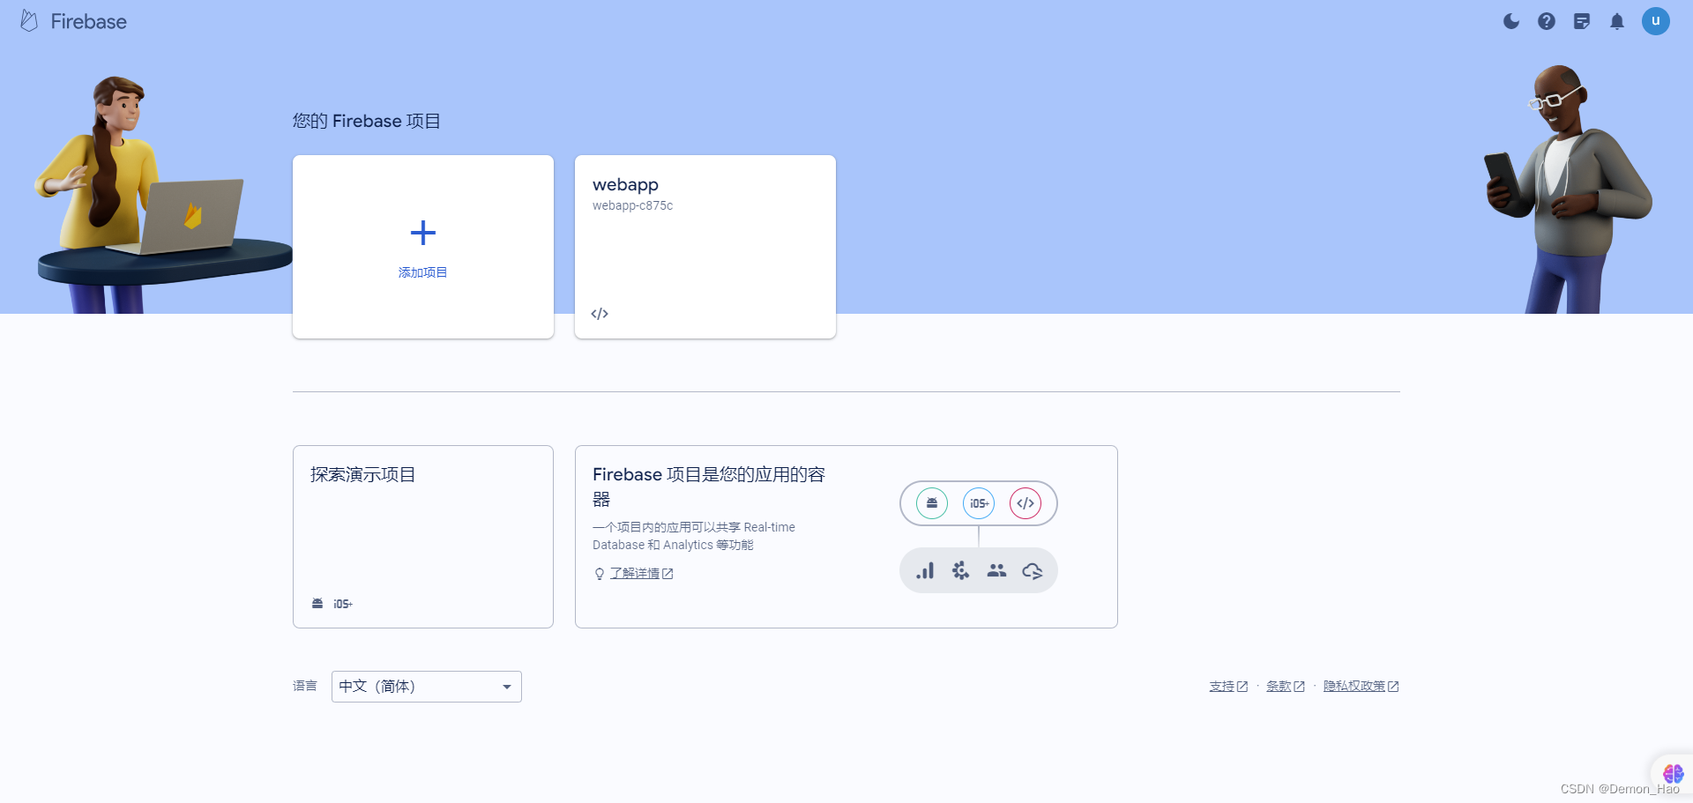Open the 条款 terms link
The height and width of the screenshot is (803, 1693).
tap(1286, 686)
